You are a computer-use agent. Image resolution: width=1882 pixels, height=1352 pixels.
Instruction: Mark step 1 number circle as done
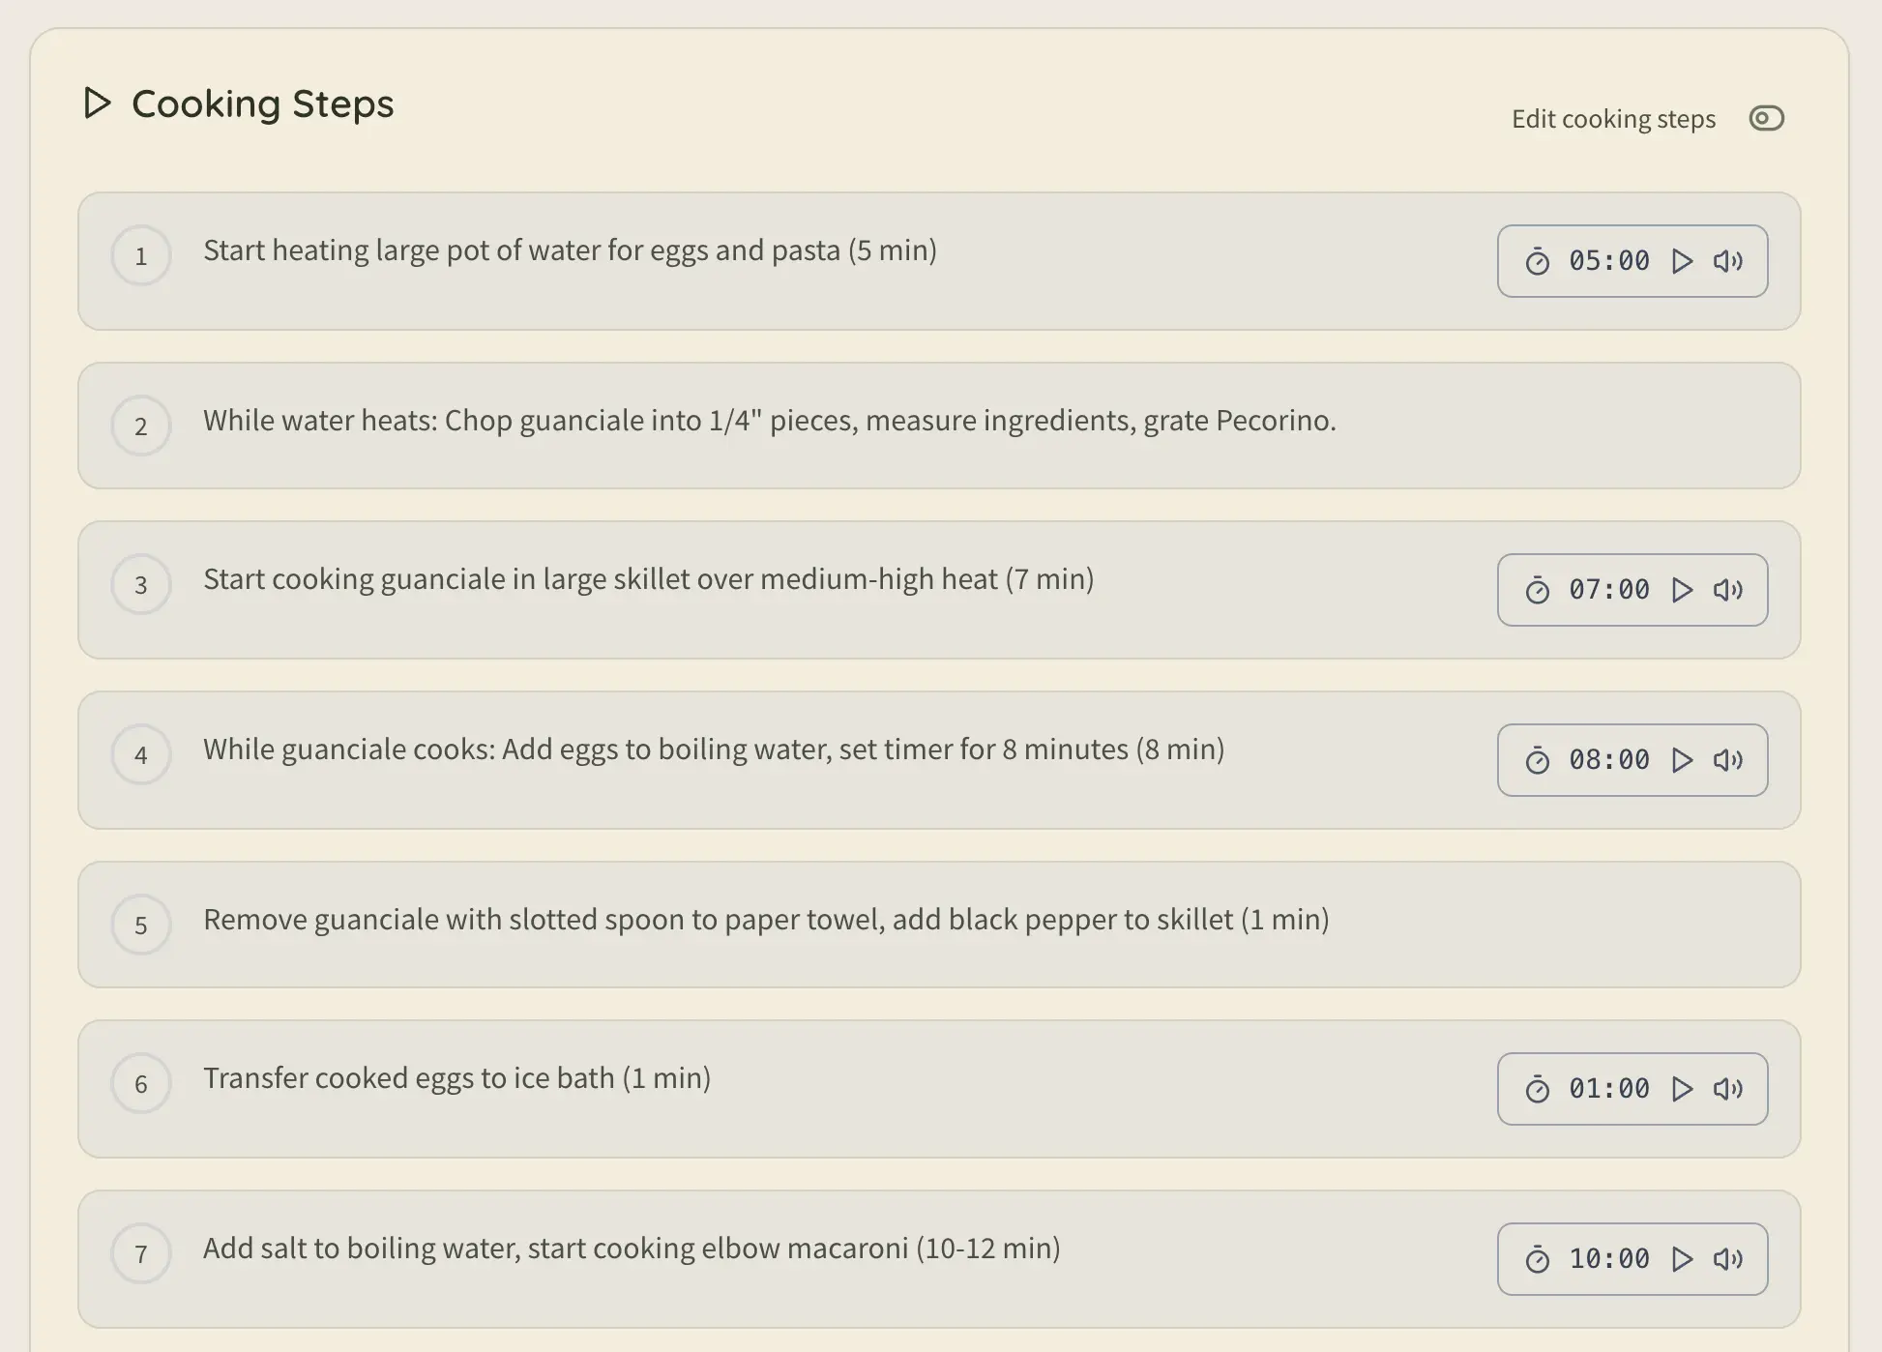pos(141,256)
